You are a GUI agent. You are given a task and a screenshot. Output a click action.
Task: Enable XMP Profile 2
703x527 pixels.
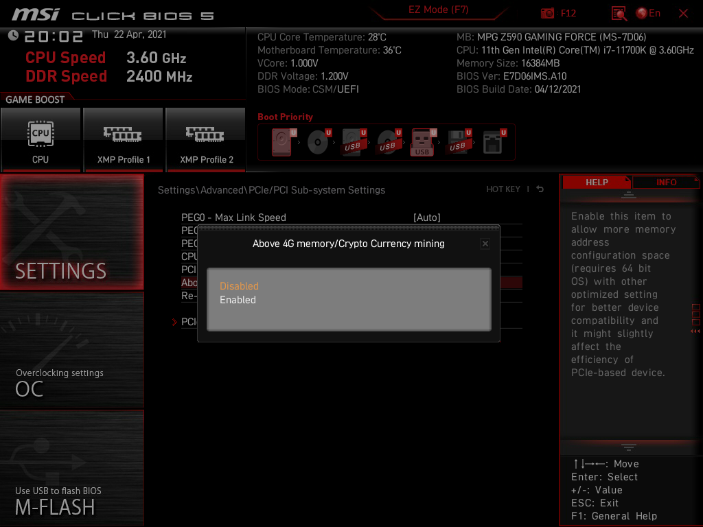point(206,140)
